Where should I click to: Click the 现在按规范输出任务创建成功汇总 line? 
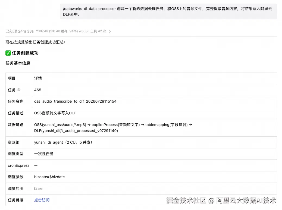pos(35,42)
